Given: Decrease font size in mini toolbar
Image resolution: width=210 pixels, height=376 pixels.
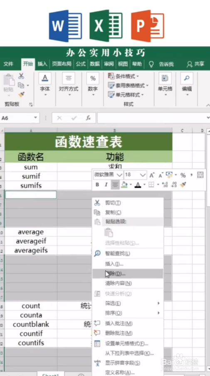Looking at the screenshot, I should tap(161, 175).
